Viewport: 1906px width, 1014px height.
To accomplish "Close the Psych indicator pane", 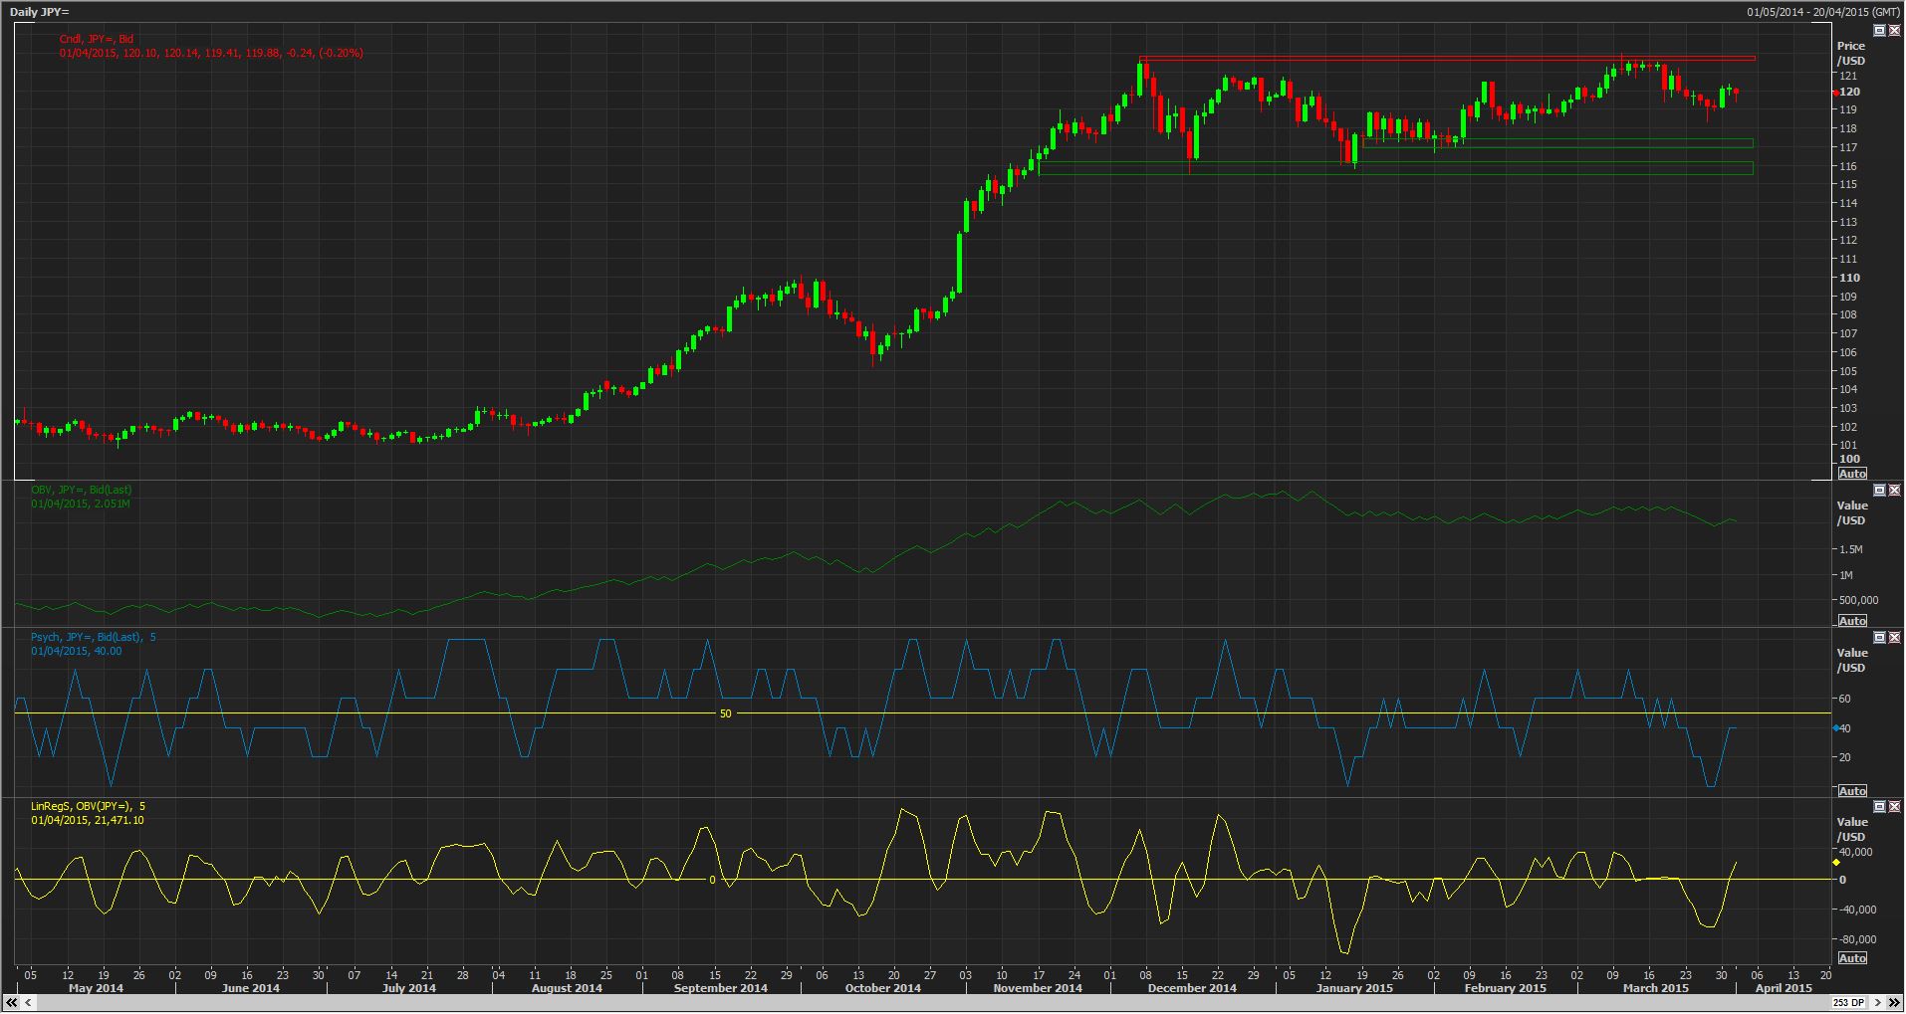I will click(1894, 638).
